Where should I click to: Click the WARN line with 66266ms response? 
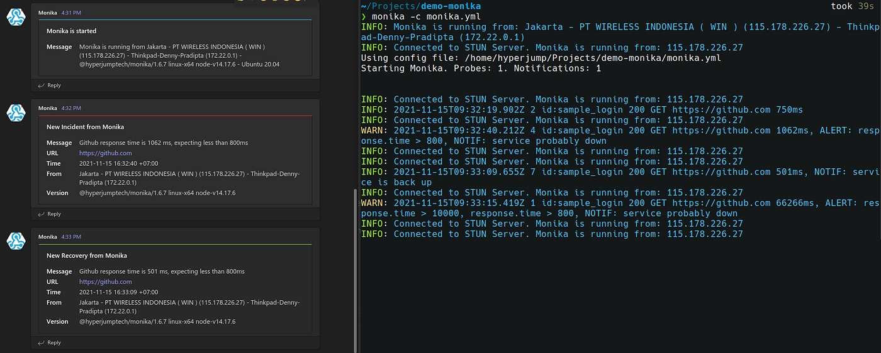(x=620, y=208)
